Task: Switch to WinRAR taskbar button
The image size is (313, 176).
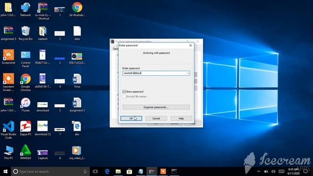Action: pos(152,172)
